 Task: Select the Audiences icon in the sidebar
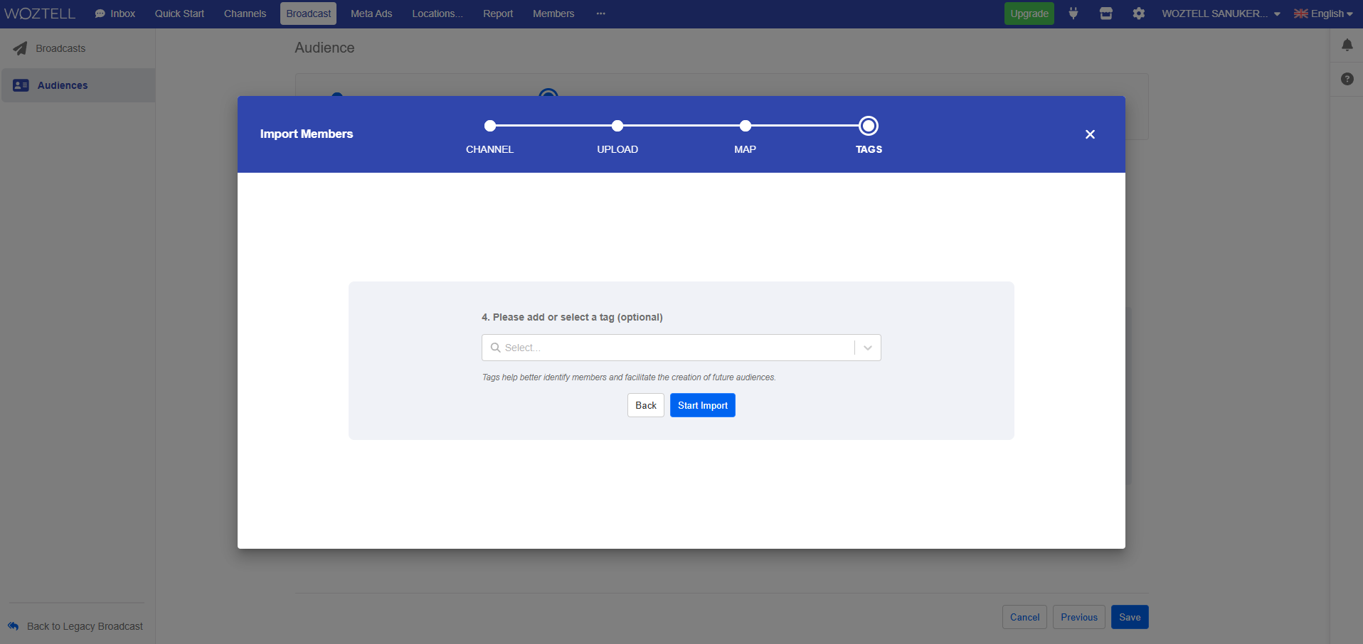[21, 85]
